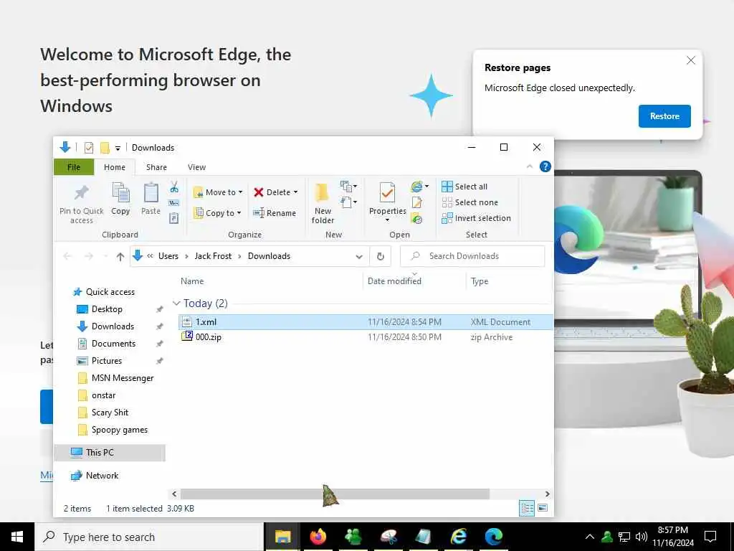
Task: Open the New item dropdown in the ribbon
Action: [x=348, y=187]
